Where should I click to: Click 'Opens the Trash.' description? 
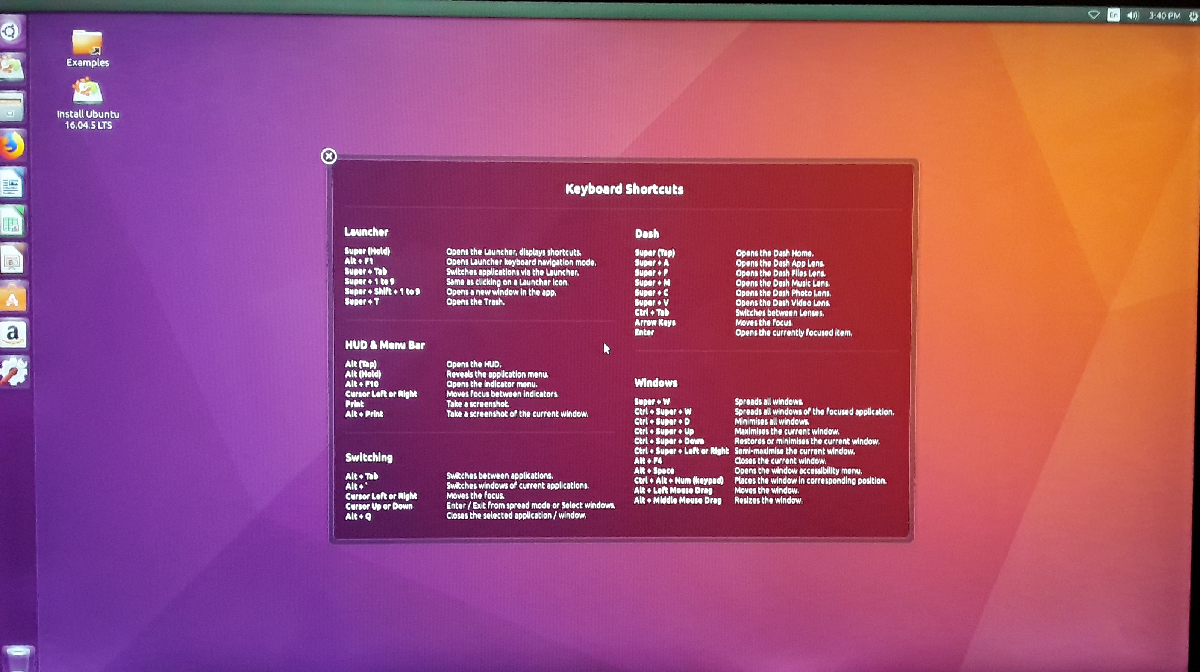point(475,302)
